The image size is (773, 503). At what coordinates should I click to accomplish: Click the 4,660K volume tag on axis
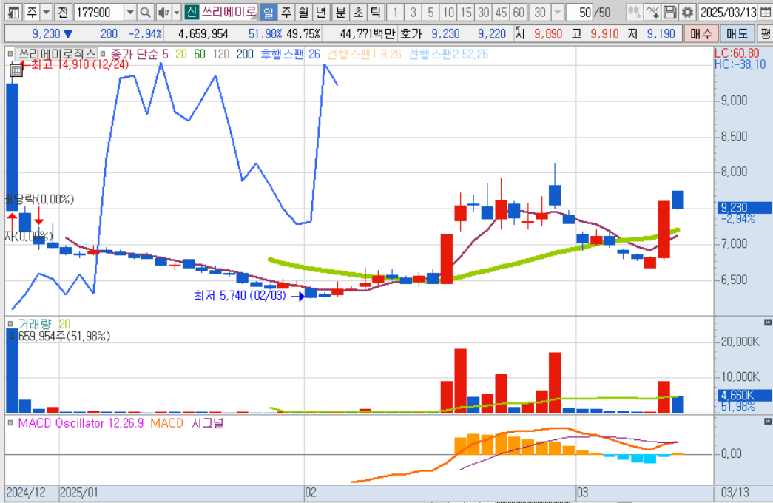click(x=743, y=396)
